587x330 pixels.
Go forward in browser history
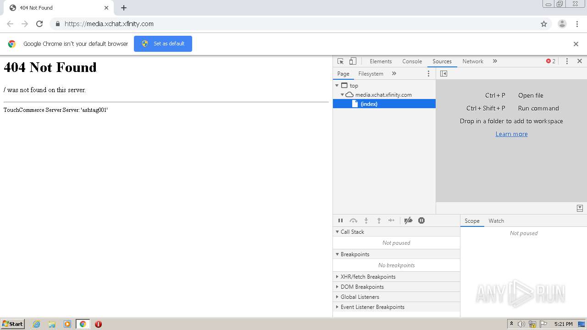point(25,24)
